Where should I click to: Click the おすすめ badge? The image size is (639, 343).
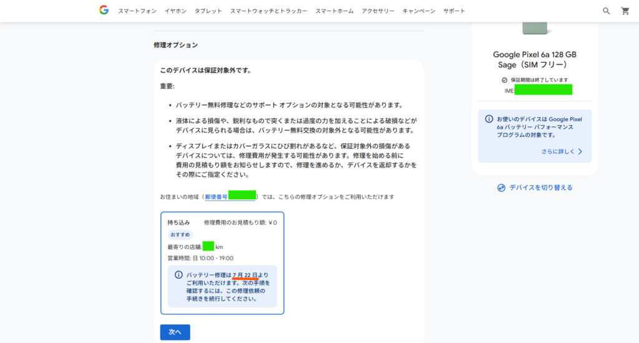[180, 235]
